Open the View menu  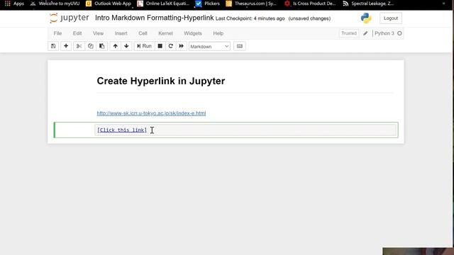[98, 33]
